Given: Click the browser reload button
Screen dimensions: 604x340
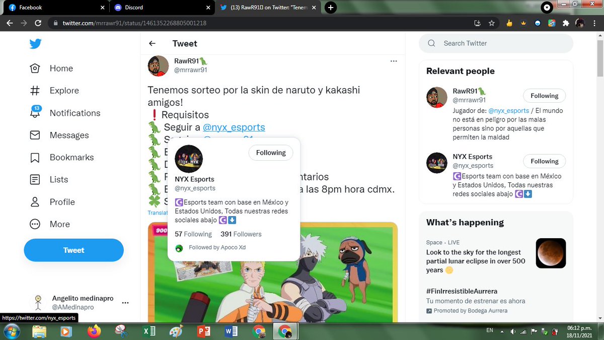Looking at the screenshot, I should (x=38, y=23).
